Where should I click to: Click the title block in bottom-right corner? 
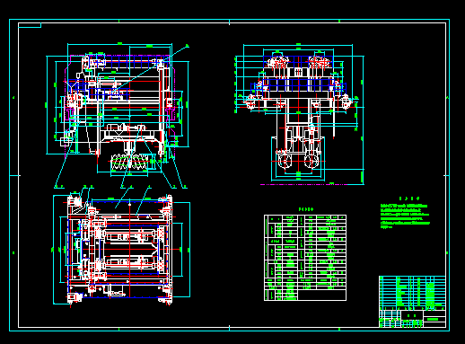[x=412, y=319]
